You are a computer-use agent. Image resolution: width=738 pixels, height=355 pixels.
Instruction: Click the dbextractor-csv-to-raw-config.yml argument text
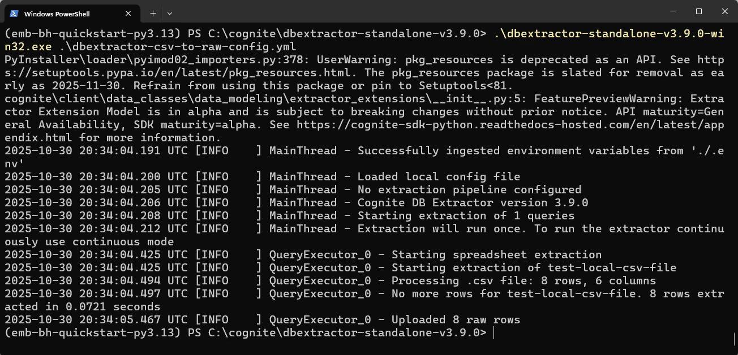click(x=178, y=46)
